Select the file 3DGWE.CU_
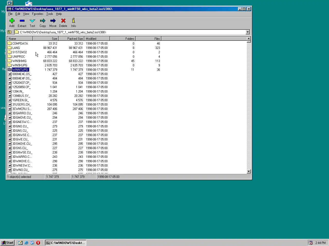Screen dimensions: 329x246 (20, 139)
